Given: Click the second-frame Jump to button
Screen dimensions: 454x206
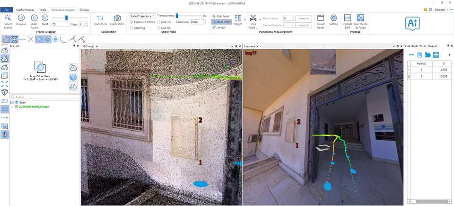Looking at the screenshot, I should pyautogui.click(x=304, y=25).
